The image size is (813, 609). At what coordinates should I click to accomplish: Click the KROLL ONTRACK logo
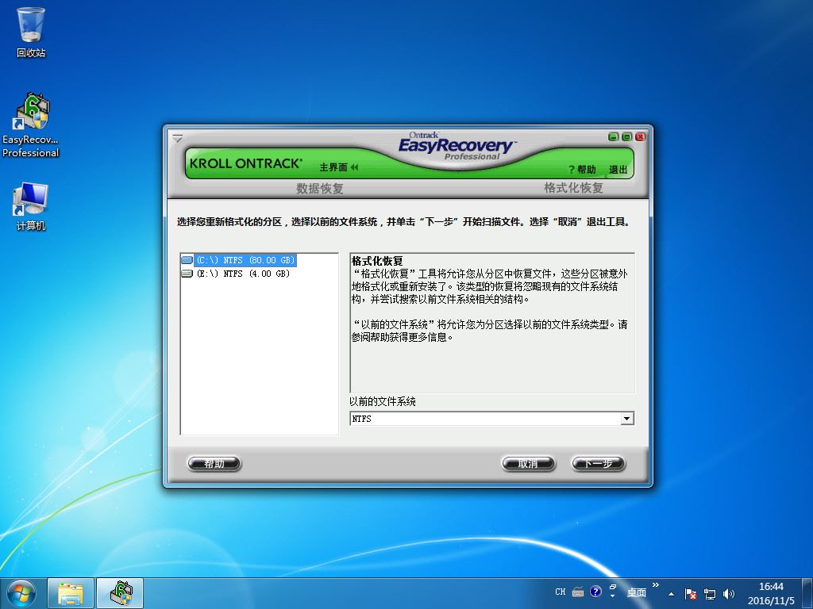point(245,163)
